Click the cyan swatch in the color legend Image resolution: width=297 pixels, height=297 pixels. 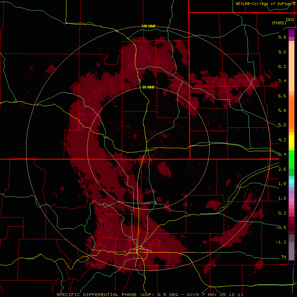pos(291,181)
